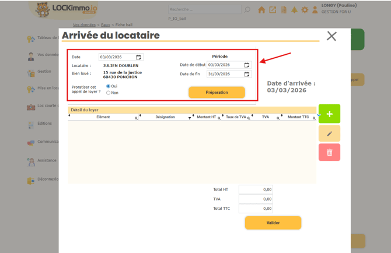Viewport: 391px width, 253px height.
Task: Click the Total HT amount field
Action: click(256, 189)
